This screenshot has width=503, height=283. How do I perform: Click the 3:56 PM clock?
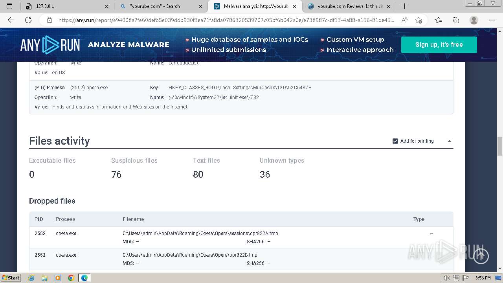point(483,278)
